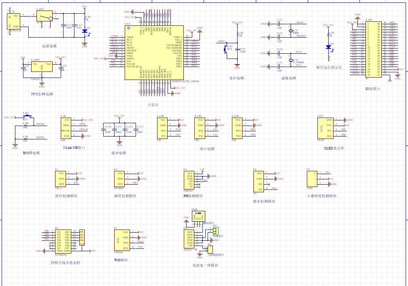Select the STM32F103C8T6 main chip S_U1
Image resolution: width=408 pixels, height=286 pixels.
click(154, 53)
